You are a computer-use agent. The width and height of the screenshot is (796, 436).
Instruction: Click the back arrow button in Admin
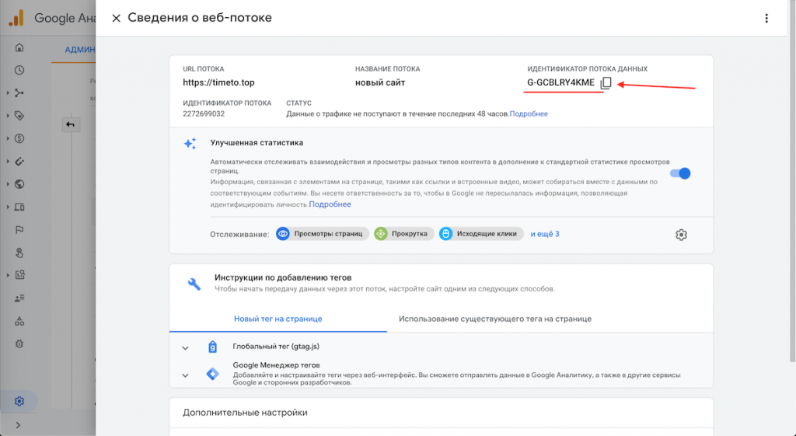[x=71, y=124]
